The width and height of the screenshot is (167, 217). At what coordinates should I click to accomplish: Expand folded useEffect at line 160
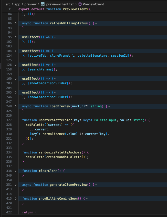(x=16, y=79)
